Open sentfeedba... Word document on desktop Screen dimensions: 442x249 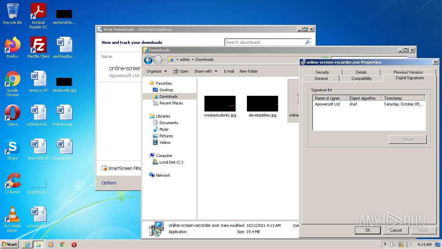tap(64, 48)
